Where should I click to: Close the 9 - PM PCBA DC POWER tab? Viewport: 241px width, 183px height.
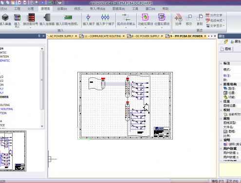pyautogui.click(x=205, y=36)
